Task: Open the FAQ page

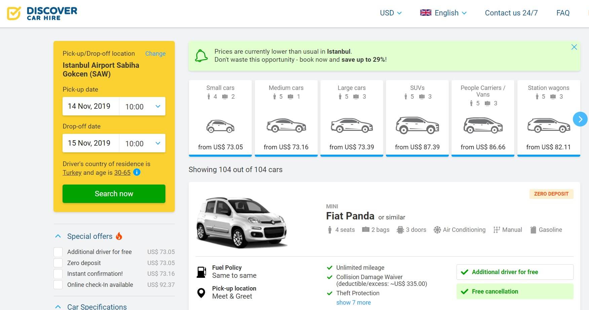Action: [563, 13]
